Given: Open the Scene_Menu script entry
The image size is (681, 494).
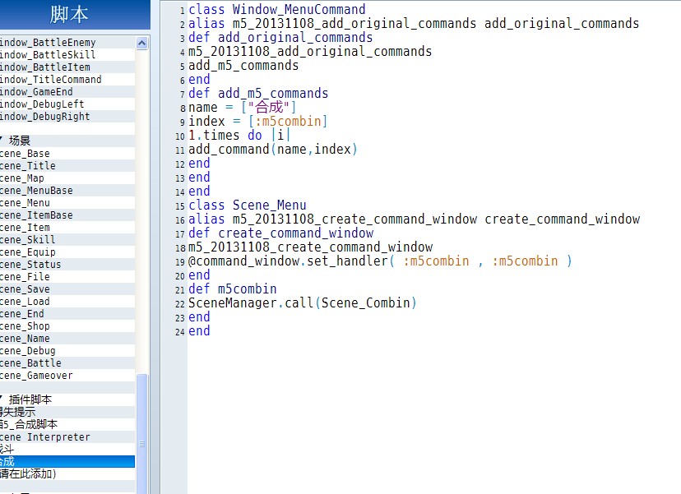Looking at the screenshot, I should tap(67, 203).
